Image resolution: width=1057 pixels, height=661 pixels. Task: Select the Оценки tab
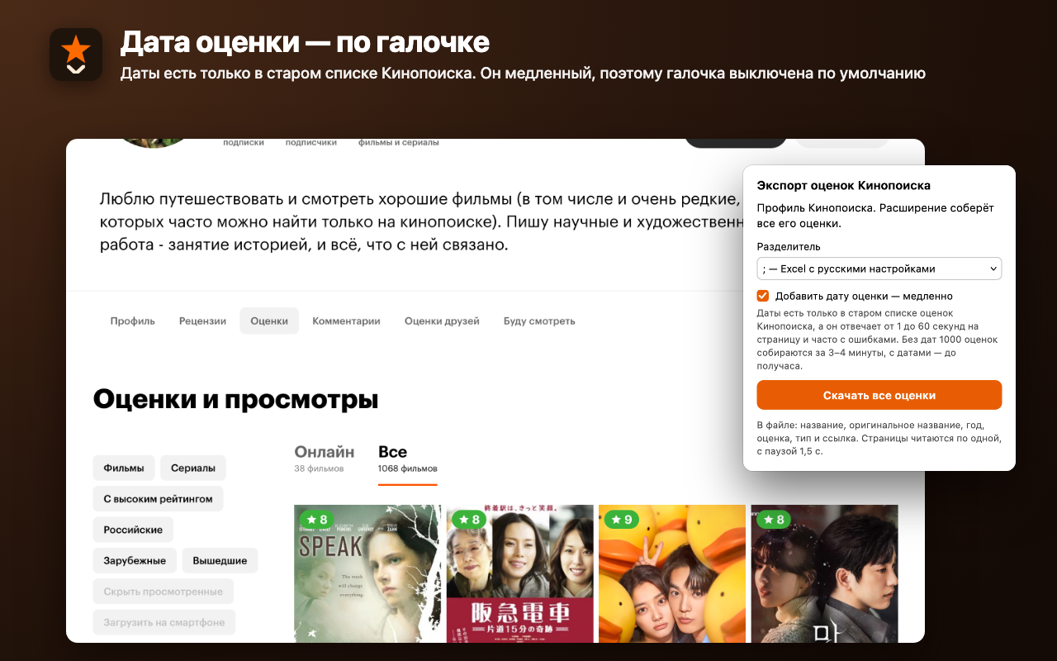(269, 321)
